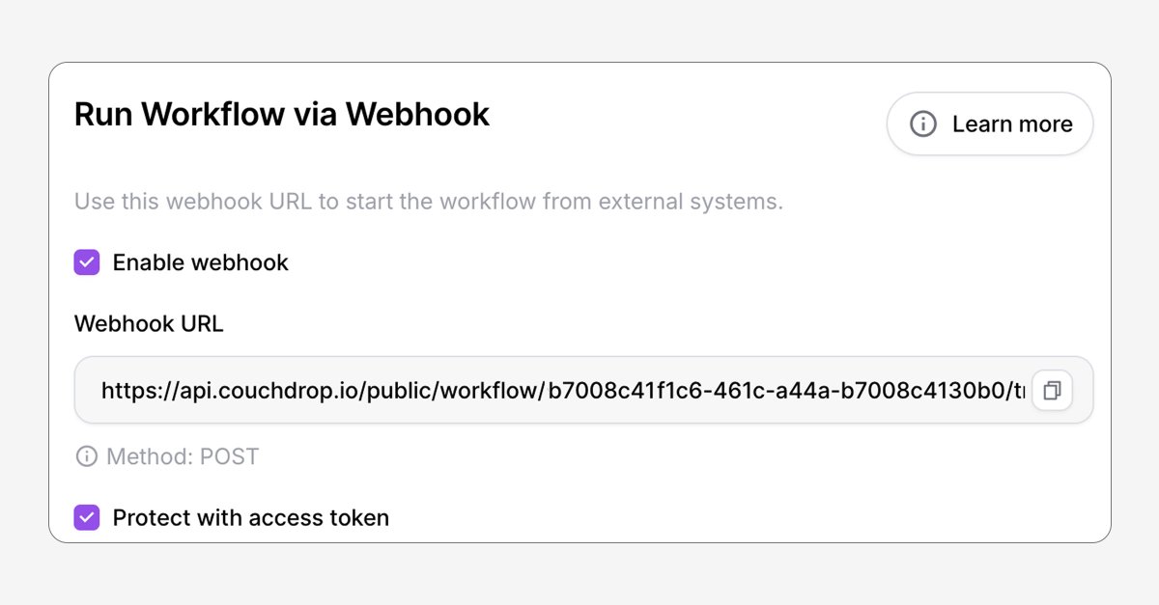Click the webhook description helper text

429,202
